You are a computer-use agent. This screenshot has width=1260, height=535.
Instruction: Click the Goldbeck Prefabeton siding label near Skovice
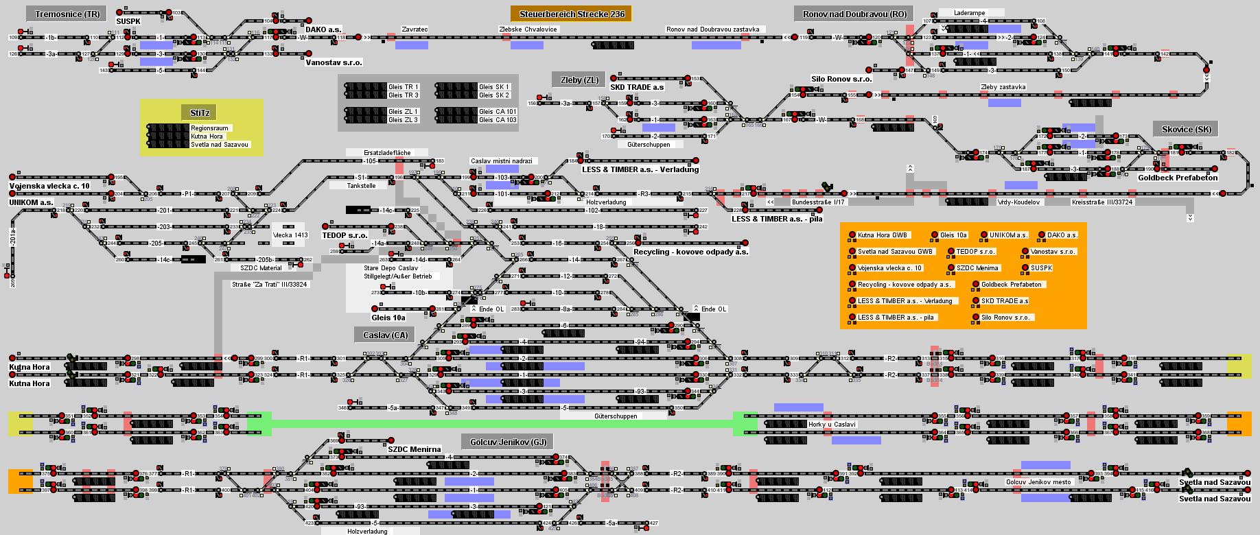point(1178,178)
